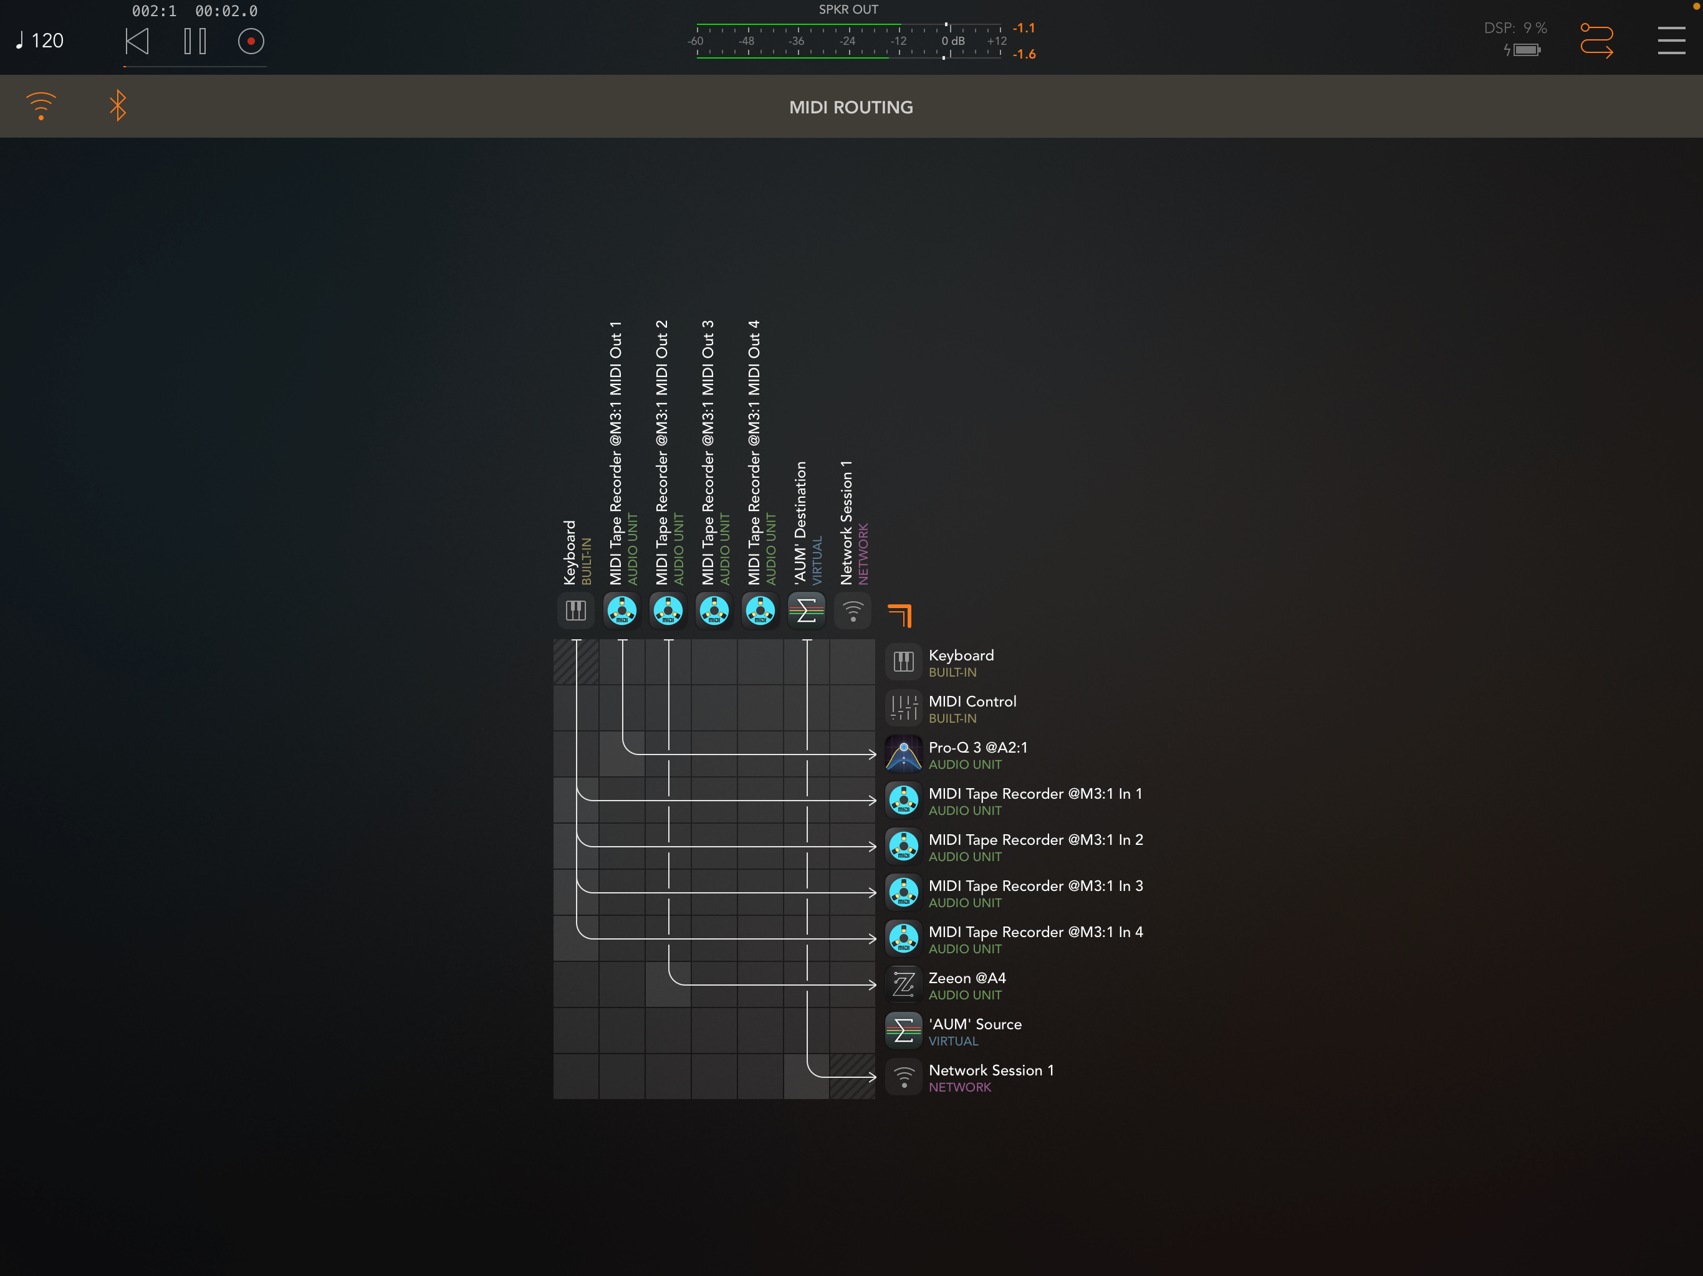The image size is (1703, 1276).
Task: Toggle Keyboard to MIDI Control grid cell
Action: tap(576, 708)
